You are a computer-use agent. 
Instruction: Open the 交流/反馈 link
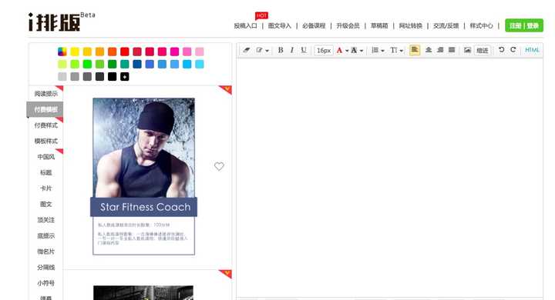pyautogui.click(x=446, y=26)
